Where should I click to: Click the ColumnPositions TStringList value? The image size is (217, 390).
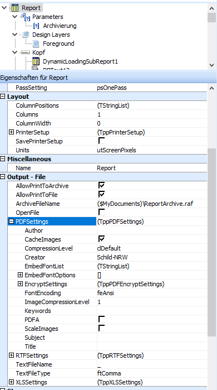pyautogui.click(x=113, y=105)
